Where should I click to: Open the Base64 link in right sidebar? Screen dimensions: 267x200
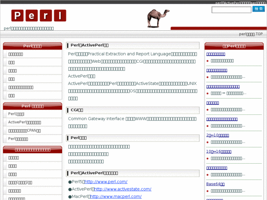(x=215, y=184)
